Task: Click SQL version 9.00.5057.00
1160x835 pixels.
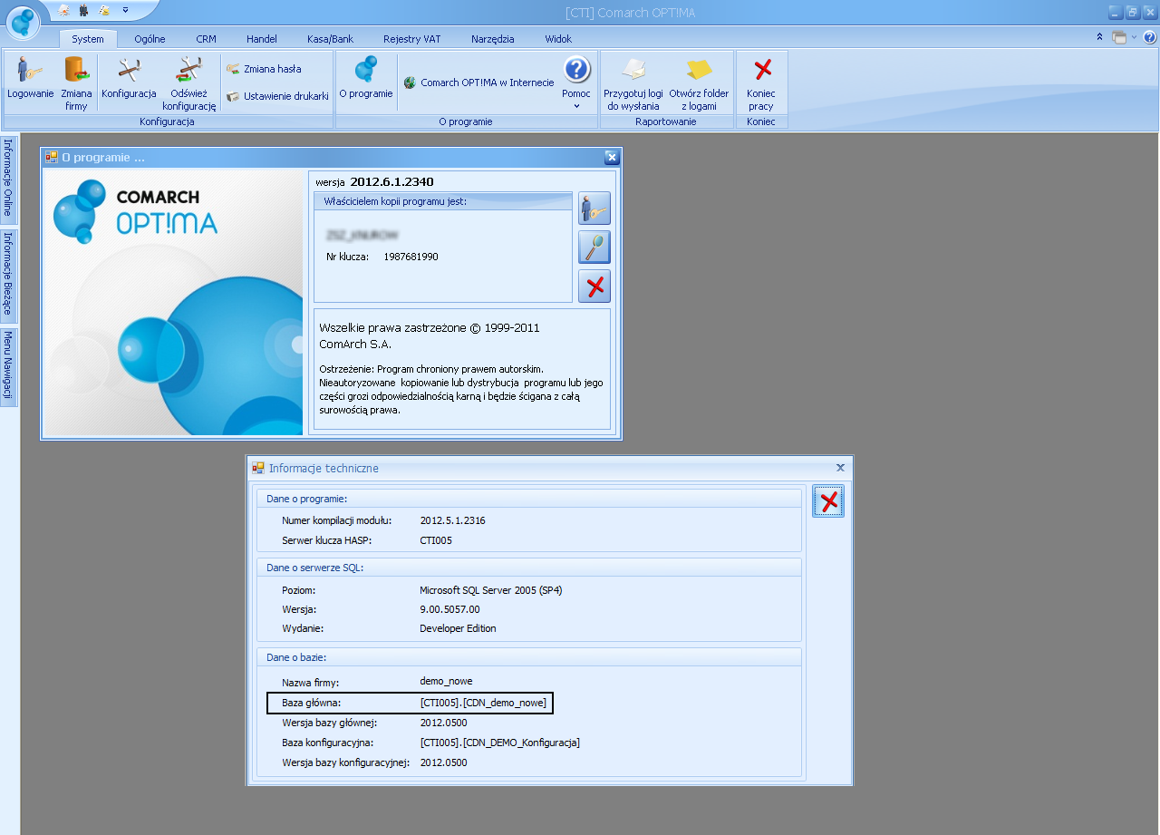Action: (449, 609)
